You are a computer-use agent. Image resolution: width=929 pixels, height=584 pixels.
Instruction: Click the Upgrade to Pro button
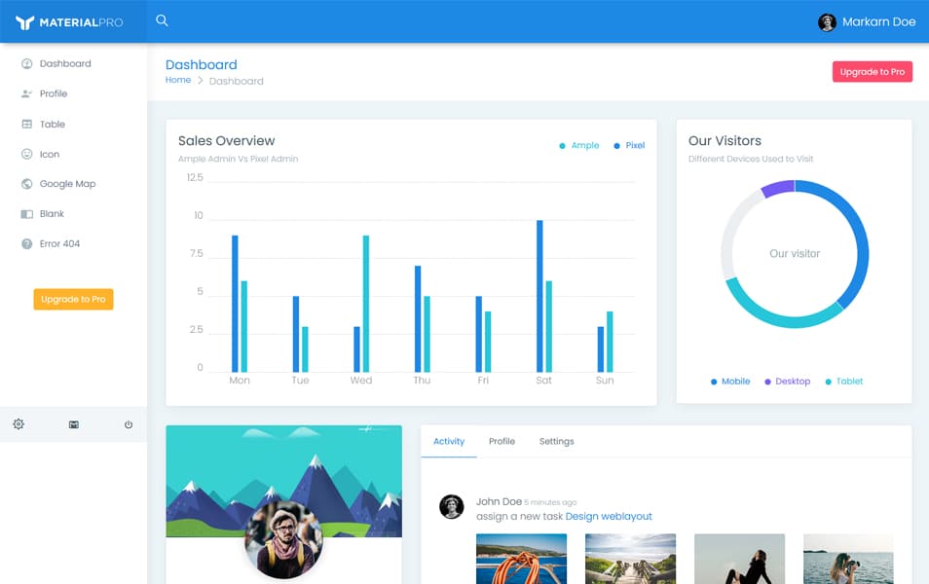coord(872,71)
